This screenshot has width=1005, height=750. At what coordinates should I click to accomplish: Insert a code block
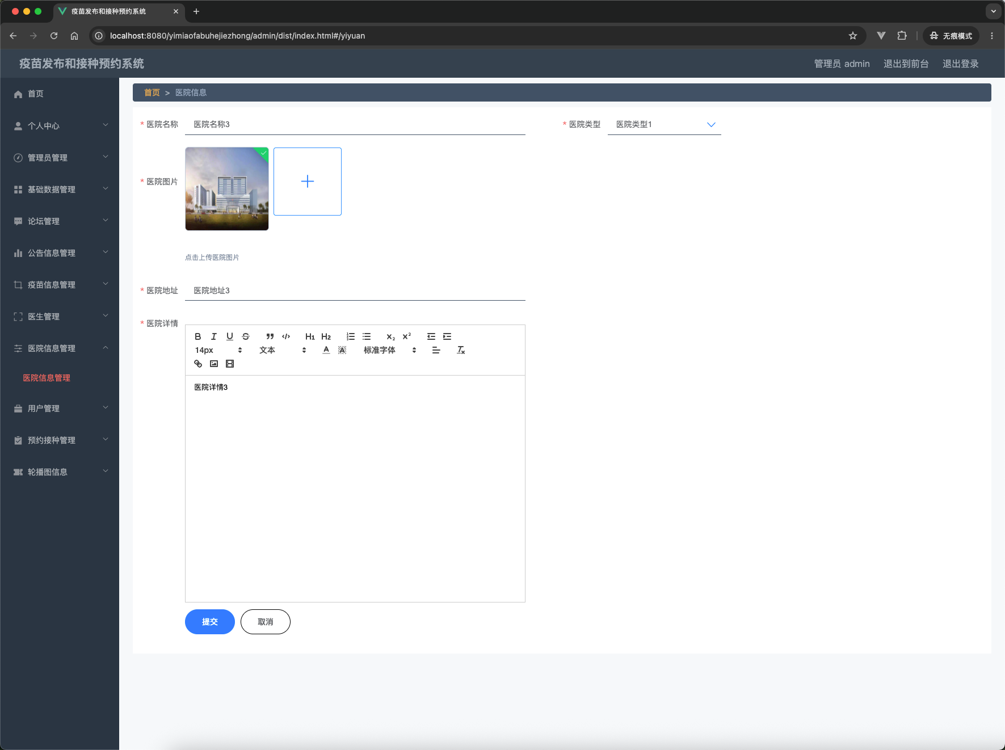click(x=286, y=336)
